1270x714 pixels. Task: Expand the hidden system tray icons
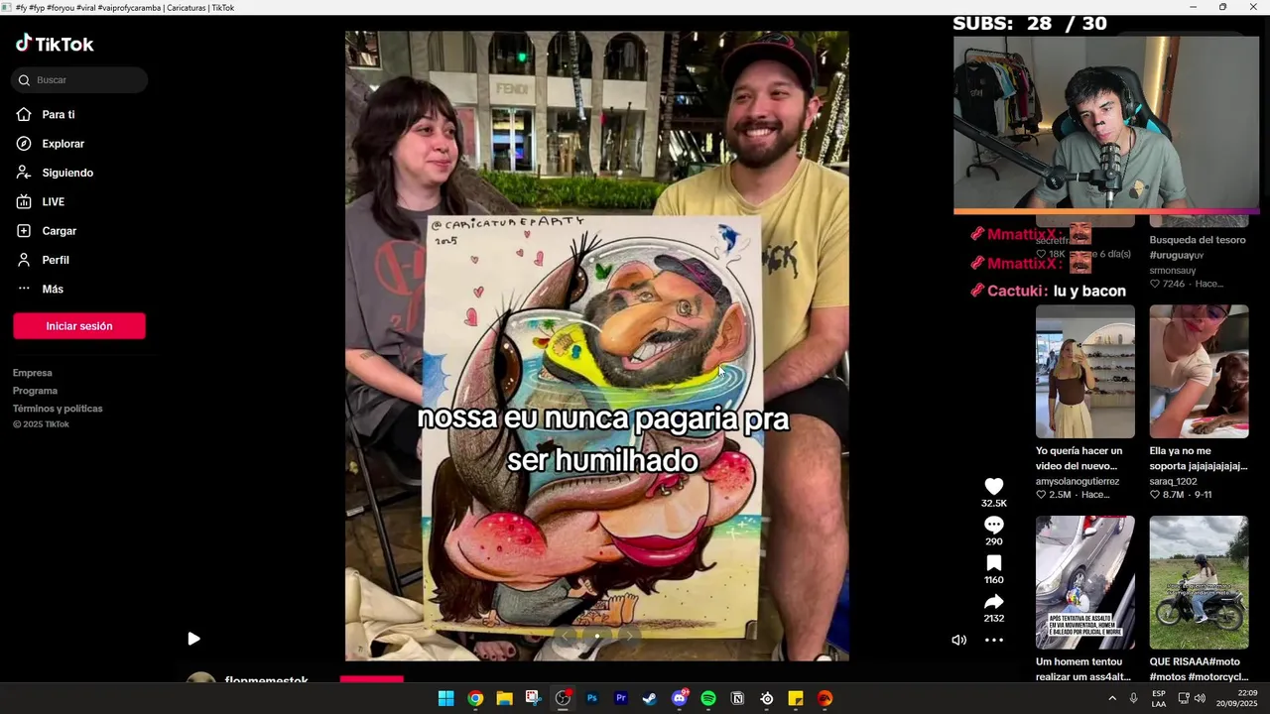(1111, 698)
